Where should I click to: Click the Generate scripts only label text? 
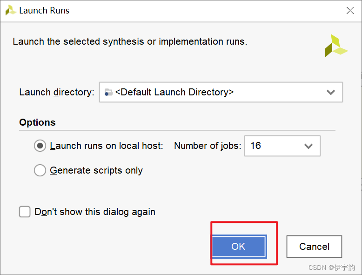(x=96, y=171)
